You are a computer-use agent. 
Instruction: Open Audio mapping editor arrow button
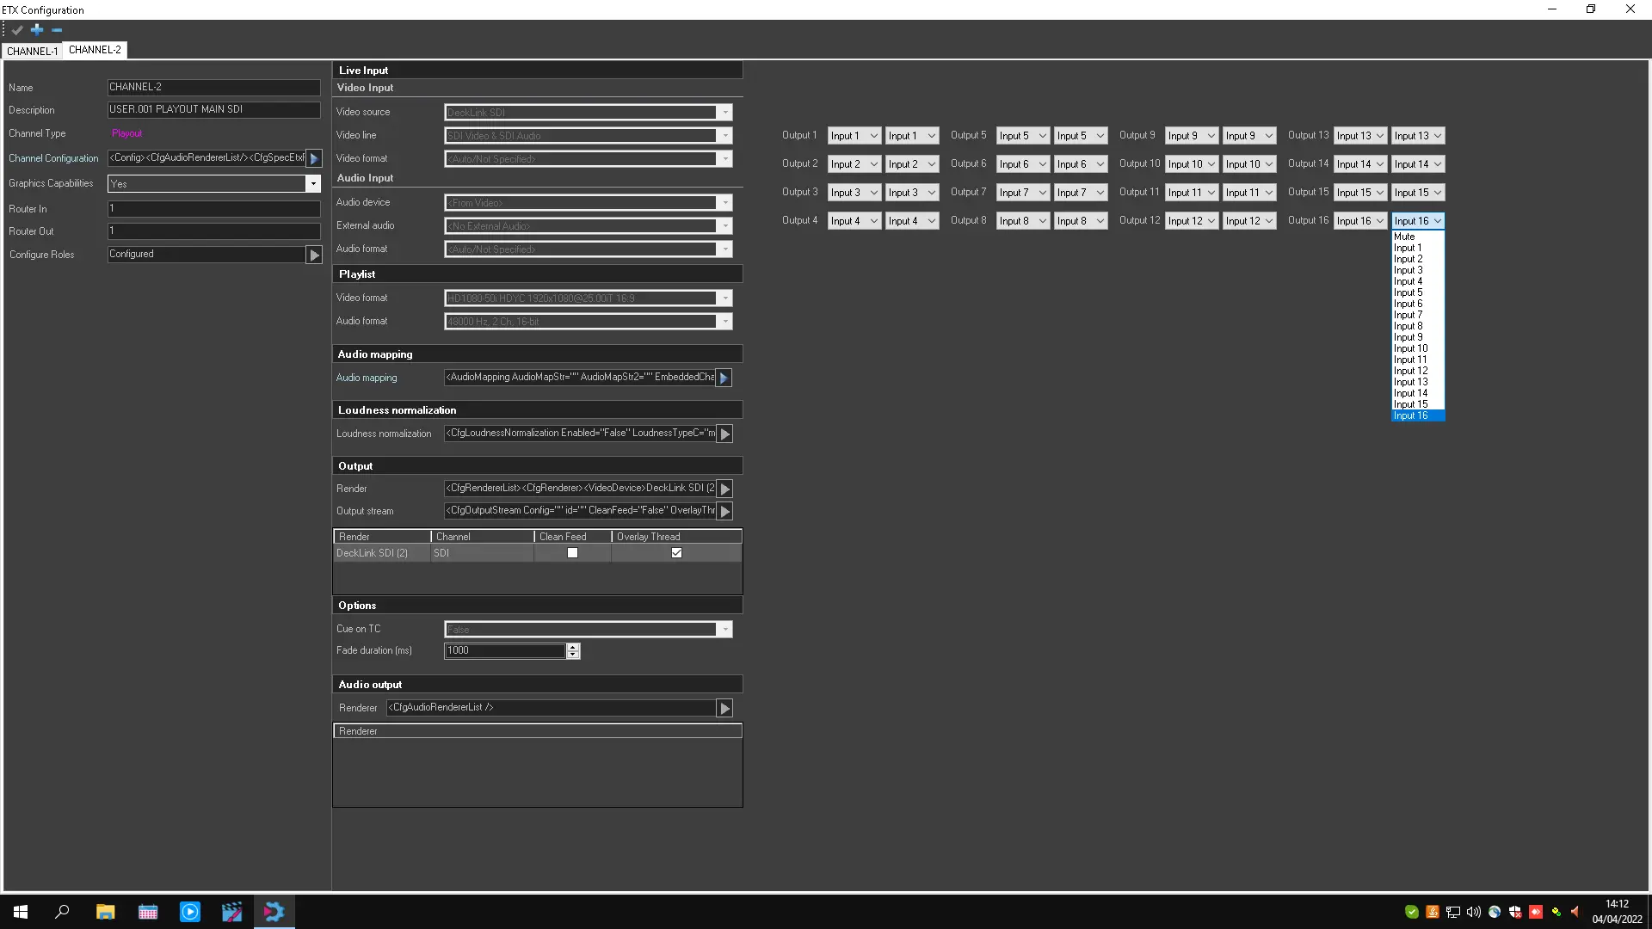pyautogui.click(x=724, y=378)
